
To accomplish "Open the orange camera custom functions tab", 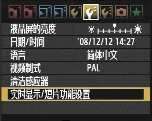I will click(121, 12).
